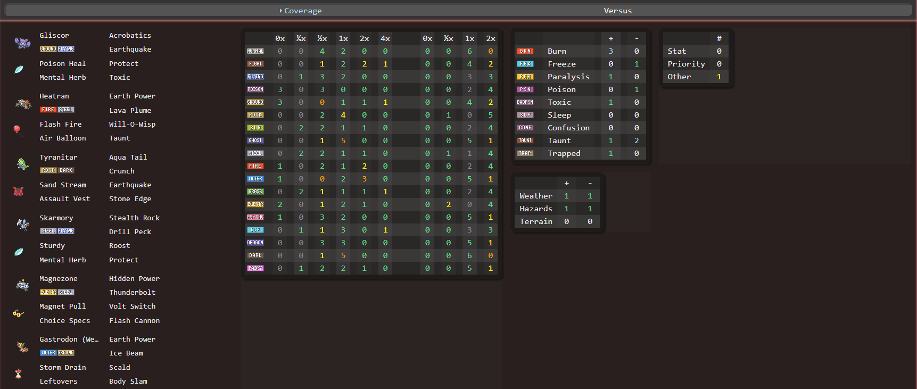
Task: Select the Tyranitar name
Action: pyautogui.click(x=59, y=158)
